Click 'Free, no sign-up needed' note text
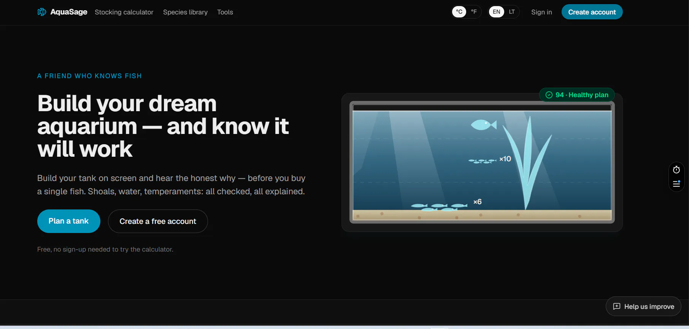Screen dimensions: 689x329 (x=105, y=249)
